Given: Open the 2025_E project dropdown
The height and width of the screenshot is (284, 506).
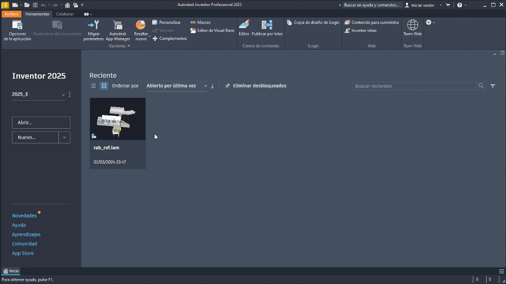Looking at the screenshot, I should 38,95.
